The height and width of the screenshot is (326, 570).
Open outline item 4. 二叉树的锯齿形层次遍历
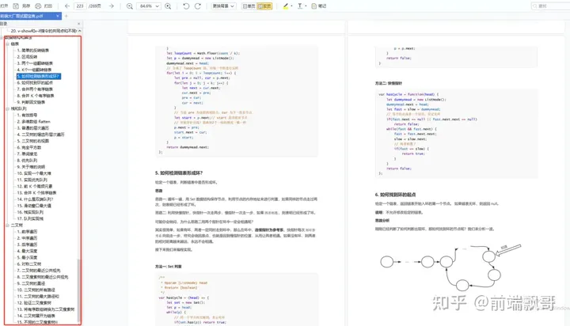click(40, 135)
